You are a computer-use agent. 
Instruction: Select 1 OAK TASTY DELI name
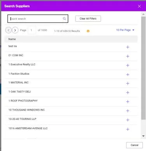click(x=19, y=91)
